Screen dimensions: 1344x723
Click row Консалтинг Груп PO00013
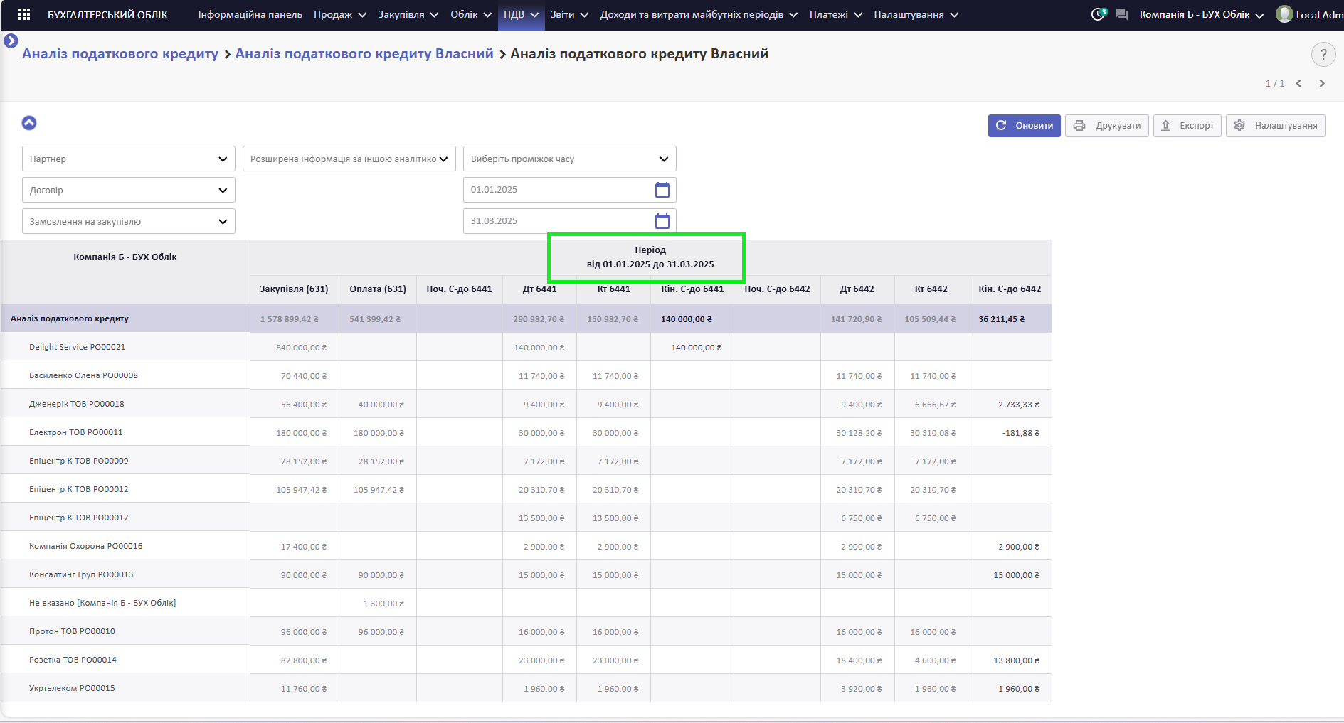527,574
